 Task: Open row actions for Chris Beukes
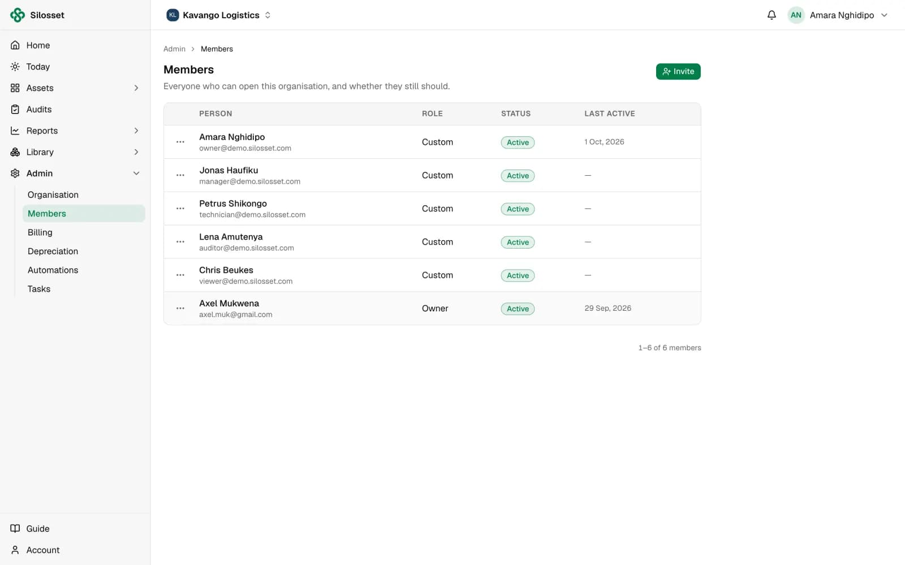pyautogui.click(x=180, y=275)
